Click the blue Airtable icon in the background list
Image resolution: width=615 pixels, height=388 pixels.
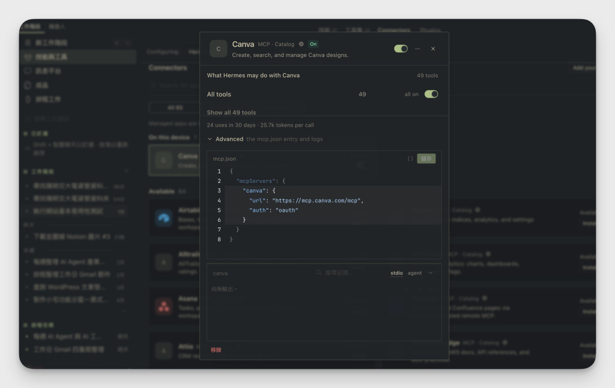[164, 218]
